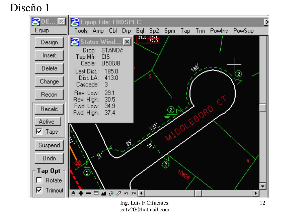Toggle the Taps checkbox
This screenshot has width=290, height=217.
(39, 131)
